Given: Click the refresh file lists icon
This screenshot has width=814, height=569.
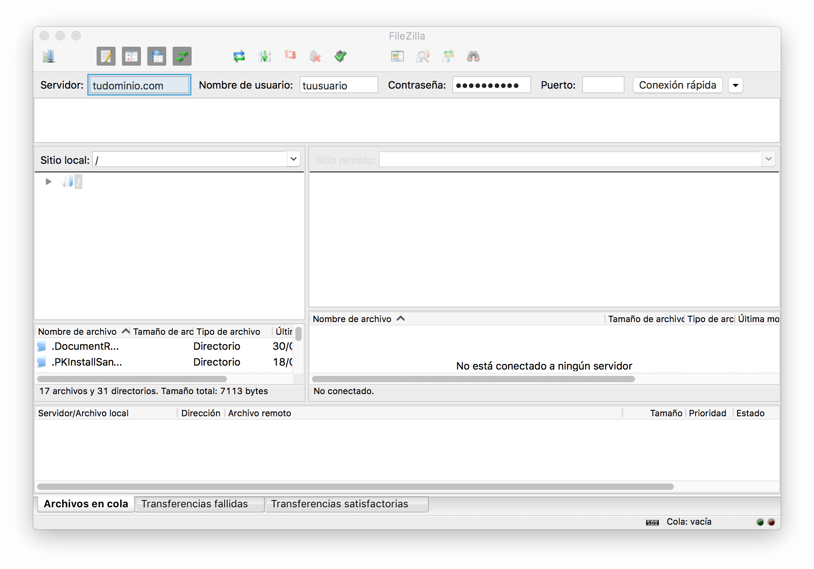Looking at the screenshot, I should pyautogui.click(x=239, y=57).
